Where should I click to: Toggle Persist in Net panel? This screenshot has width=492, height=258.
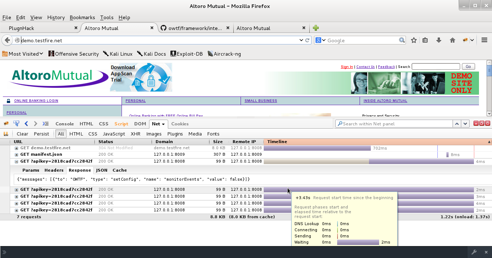tap(41, 134)
